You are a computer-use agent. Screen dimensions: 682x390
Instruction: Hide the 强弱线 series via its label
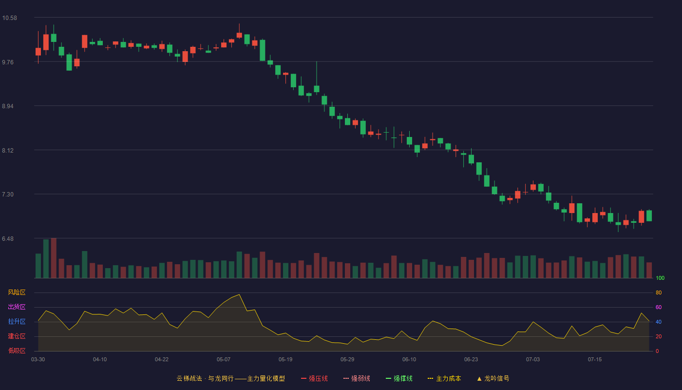click(x=360, y=378)
